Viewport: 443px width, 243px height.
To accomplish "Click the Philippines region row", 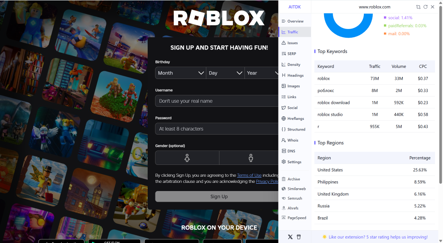I will click(x=374, y=182).
